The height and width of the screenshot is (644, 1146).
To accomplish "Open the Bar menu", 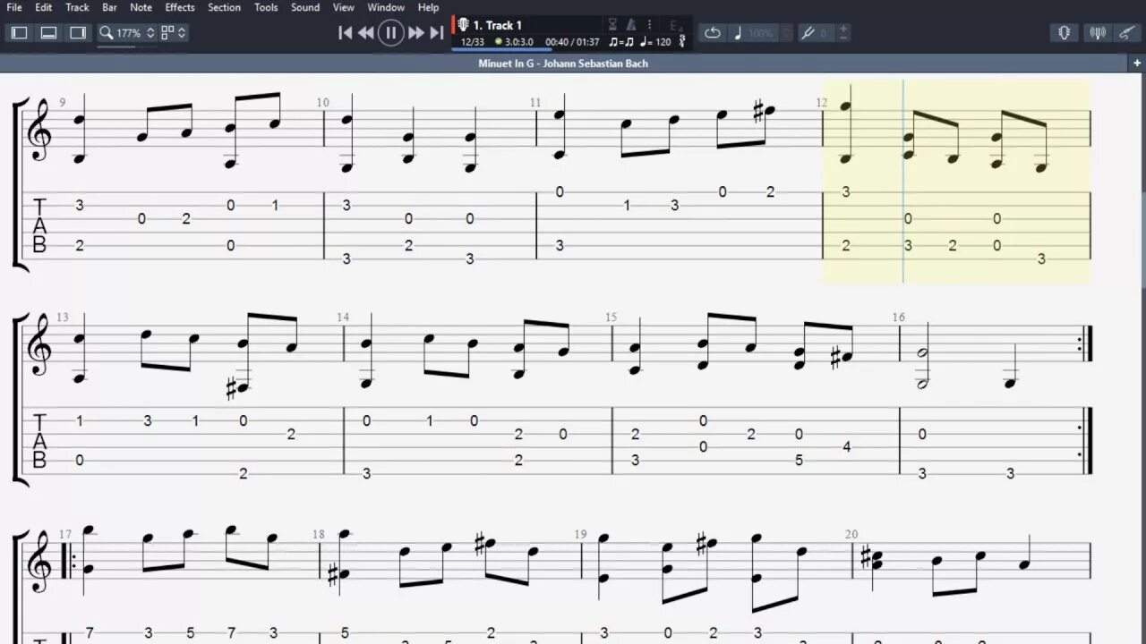I will [x=109, y=7].
